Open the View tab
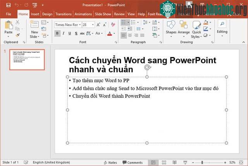The height and width of the screenshot is (166, 248). (x=131, y=14)
